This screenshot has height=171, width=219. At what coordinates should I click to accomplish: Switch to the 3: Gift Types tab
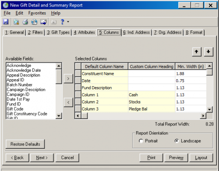(58, 32)
